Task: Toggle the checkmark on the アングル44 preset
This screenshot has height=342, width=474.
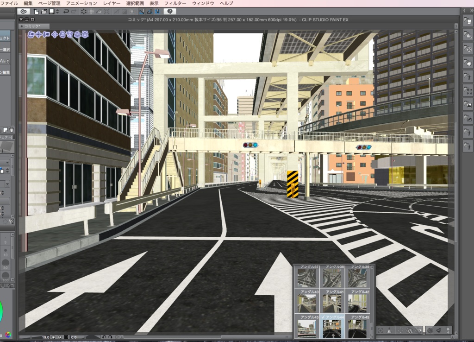Action: click(x=323, y=317)
